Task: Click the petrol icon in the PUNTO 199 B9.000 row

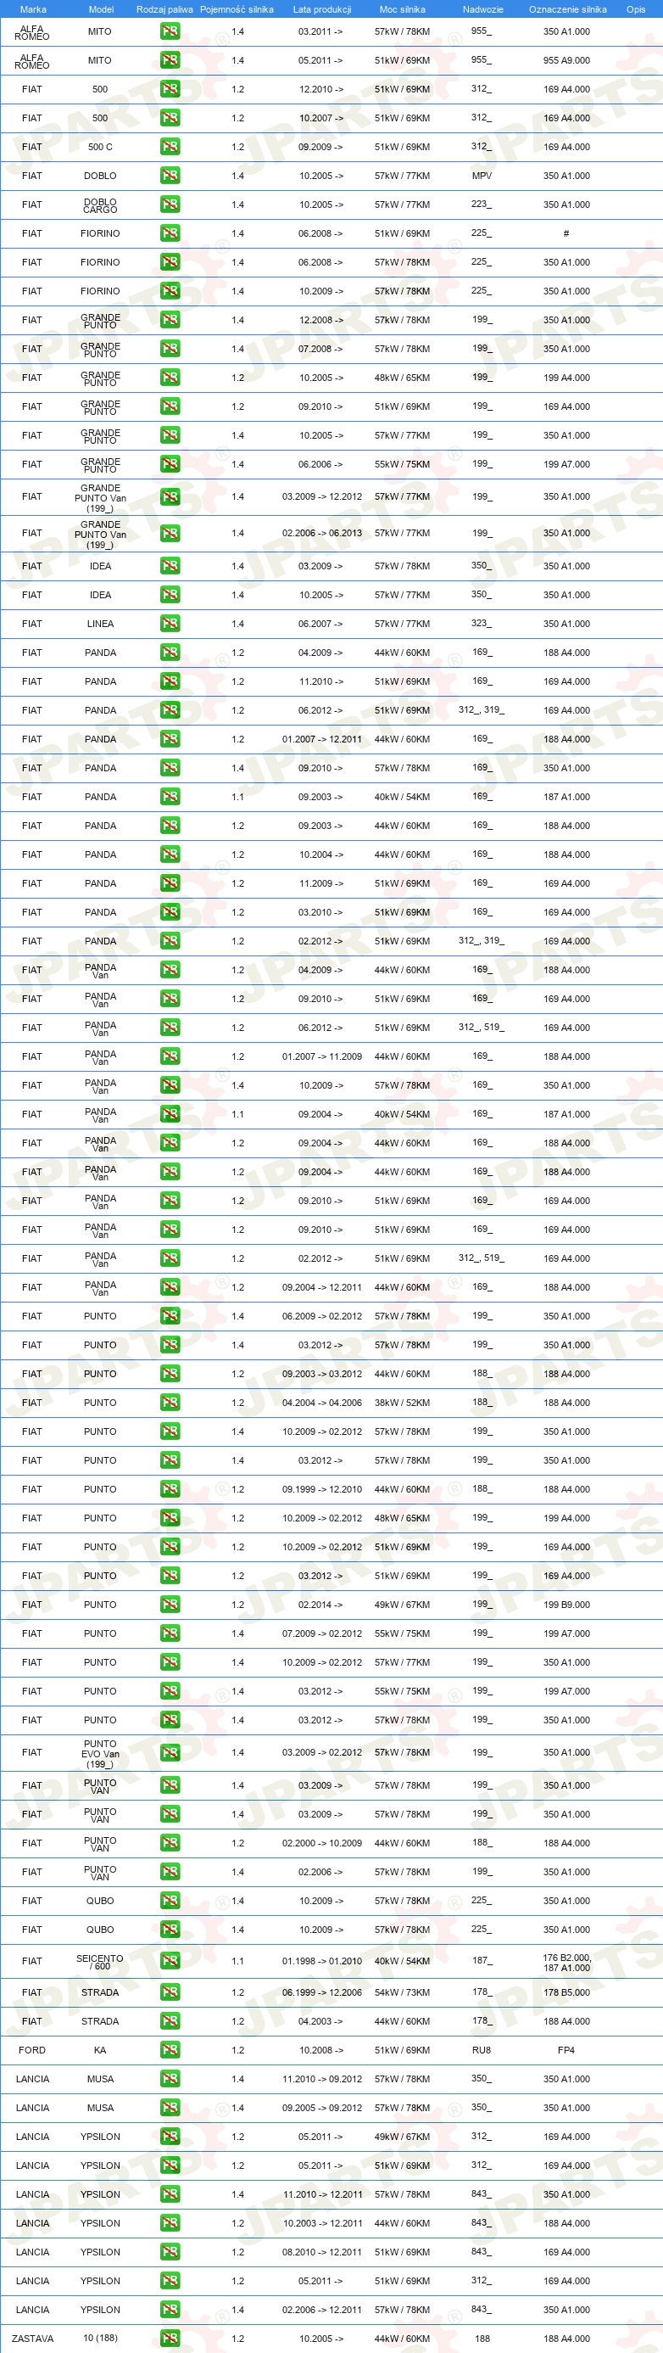Action: (x=170, y=1605)
